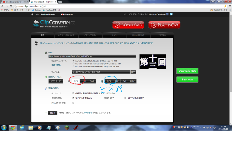Choose the MP3 conversion format
Image resolution: width=232 pixels, height=145 pixels.
tap(76, 81)
